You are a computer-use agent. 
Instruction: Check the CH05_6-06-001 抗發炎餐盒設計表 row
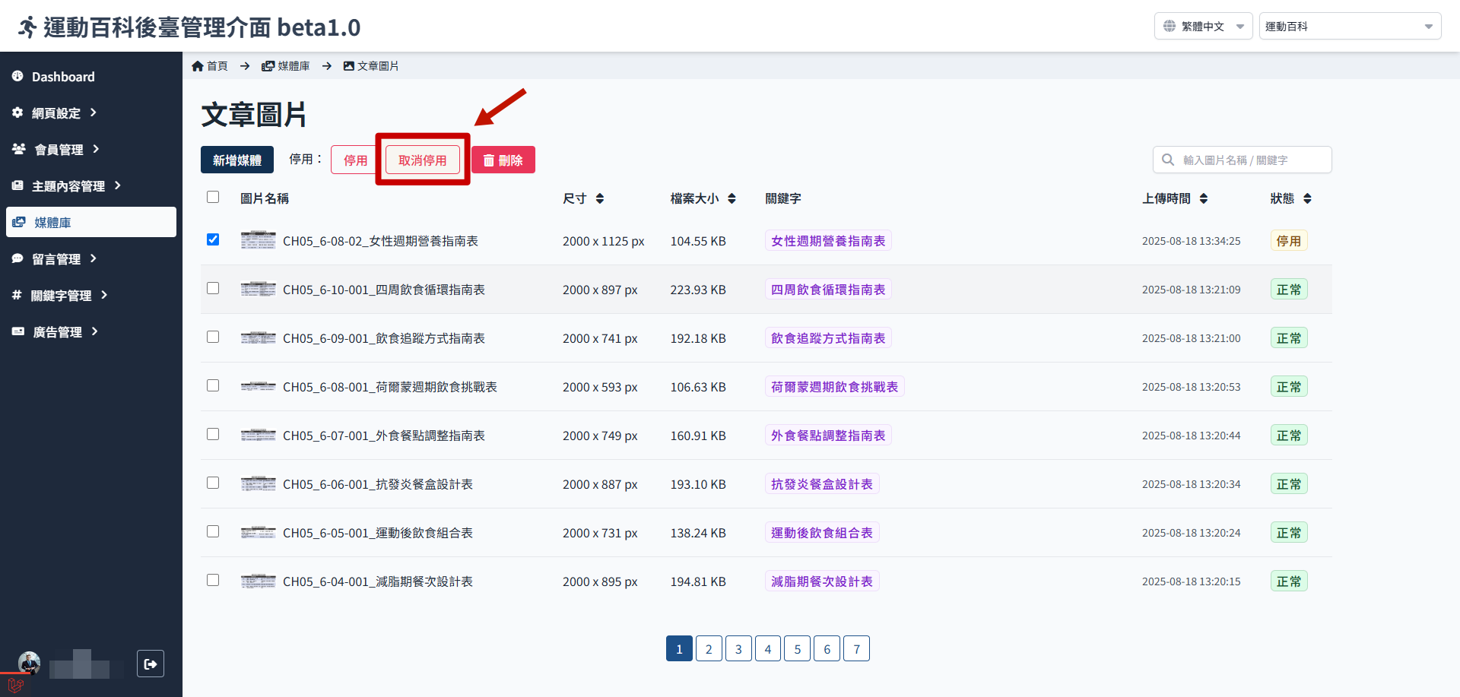pos(213,483)
